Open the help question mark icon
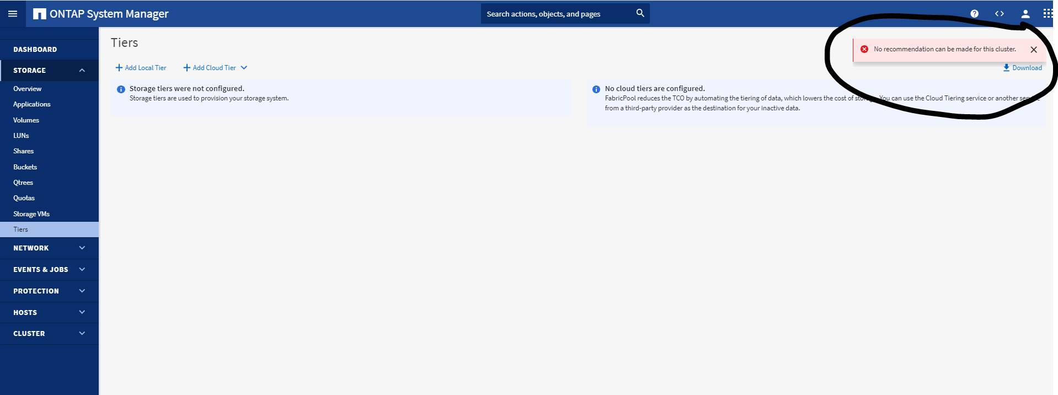The image size is (1058, 395). pyautogui.click(x=974, y=14)
